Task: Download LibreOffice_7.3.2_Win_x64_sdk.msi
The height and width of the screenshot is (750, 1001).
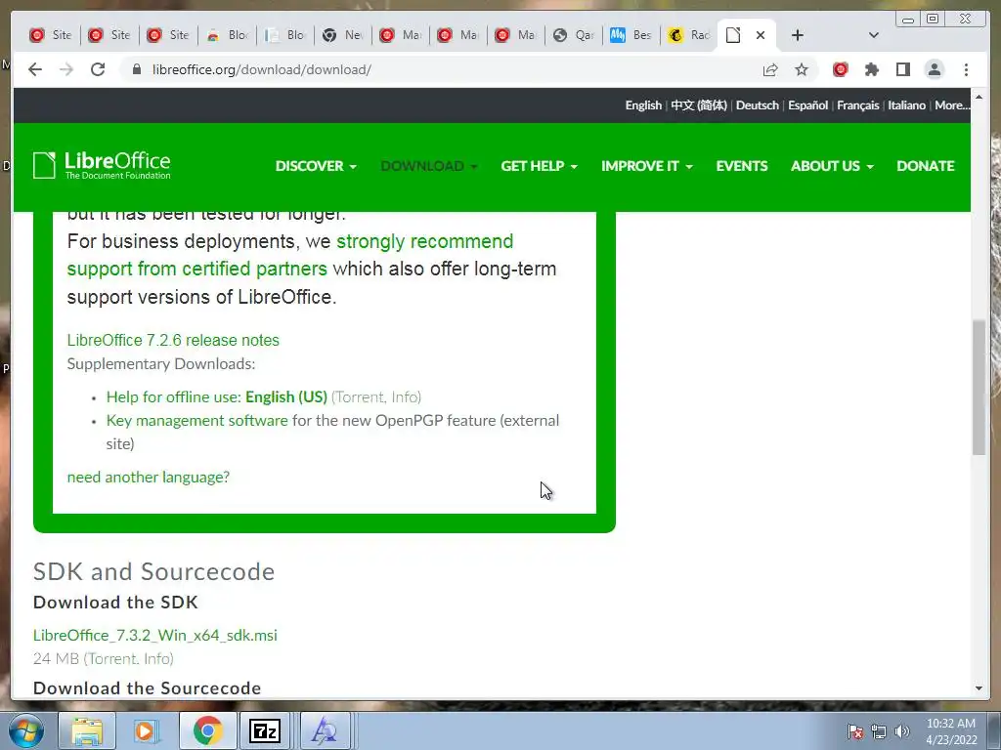Action: click(x=155, y=635)
